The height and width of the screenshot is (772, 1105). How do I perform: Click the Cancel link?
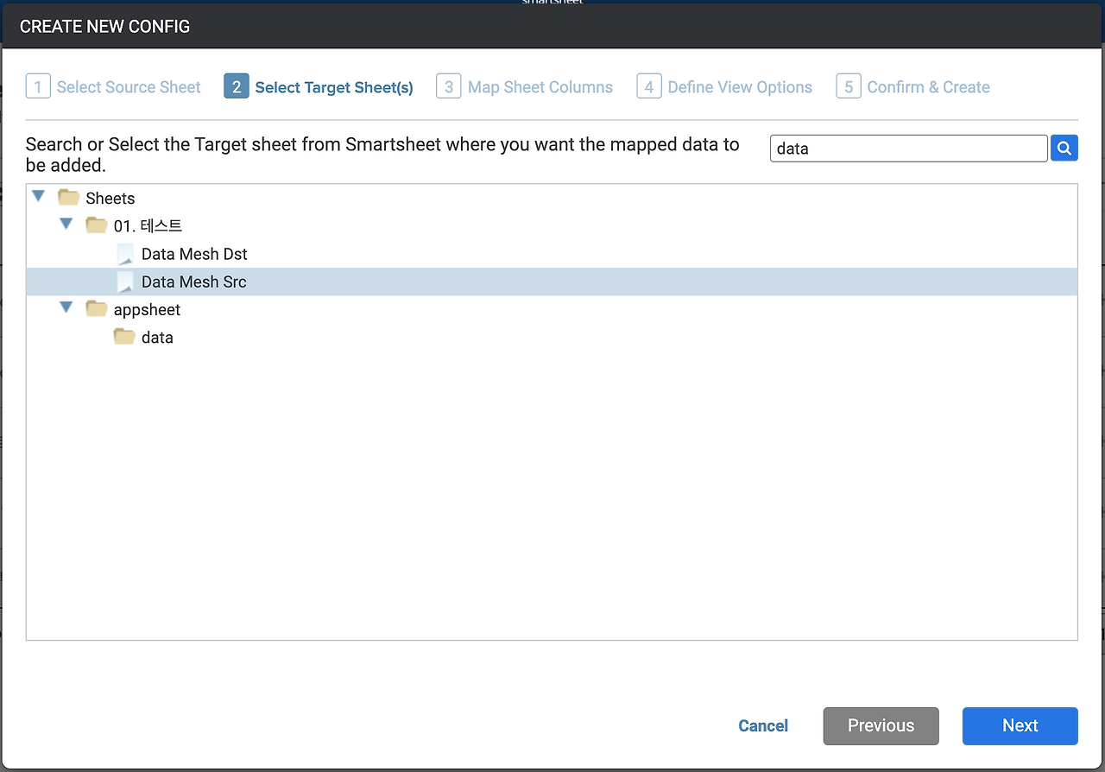tap(763, 726)
